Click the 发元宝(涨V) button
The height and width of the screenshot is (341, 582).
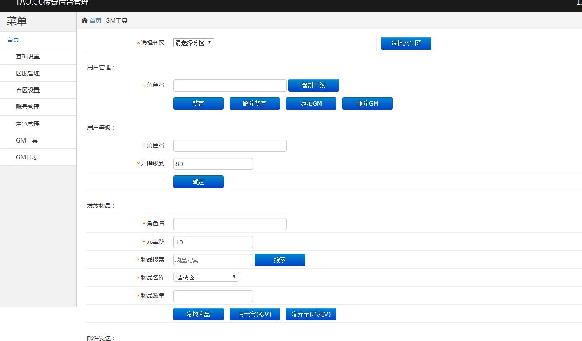pos(254,314)
